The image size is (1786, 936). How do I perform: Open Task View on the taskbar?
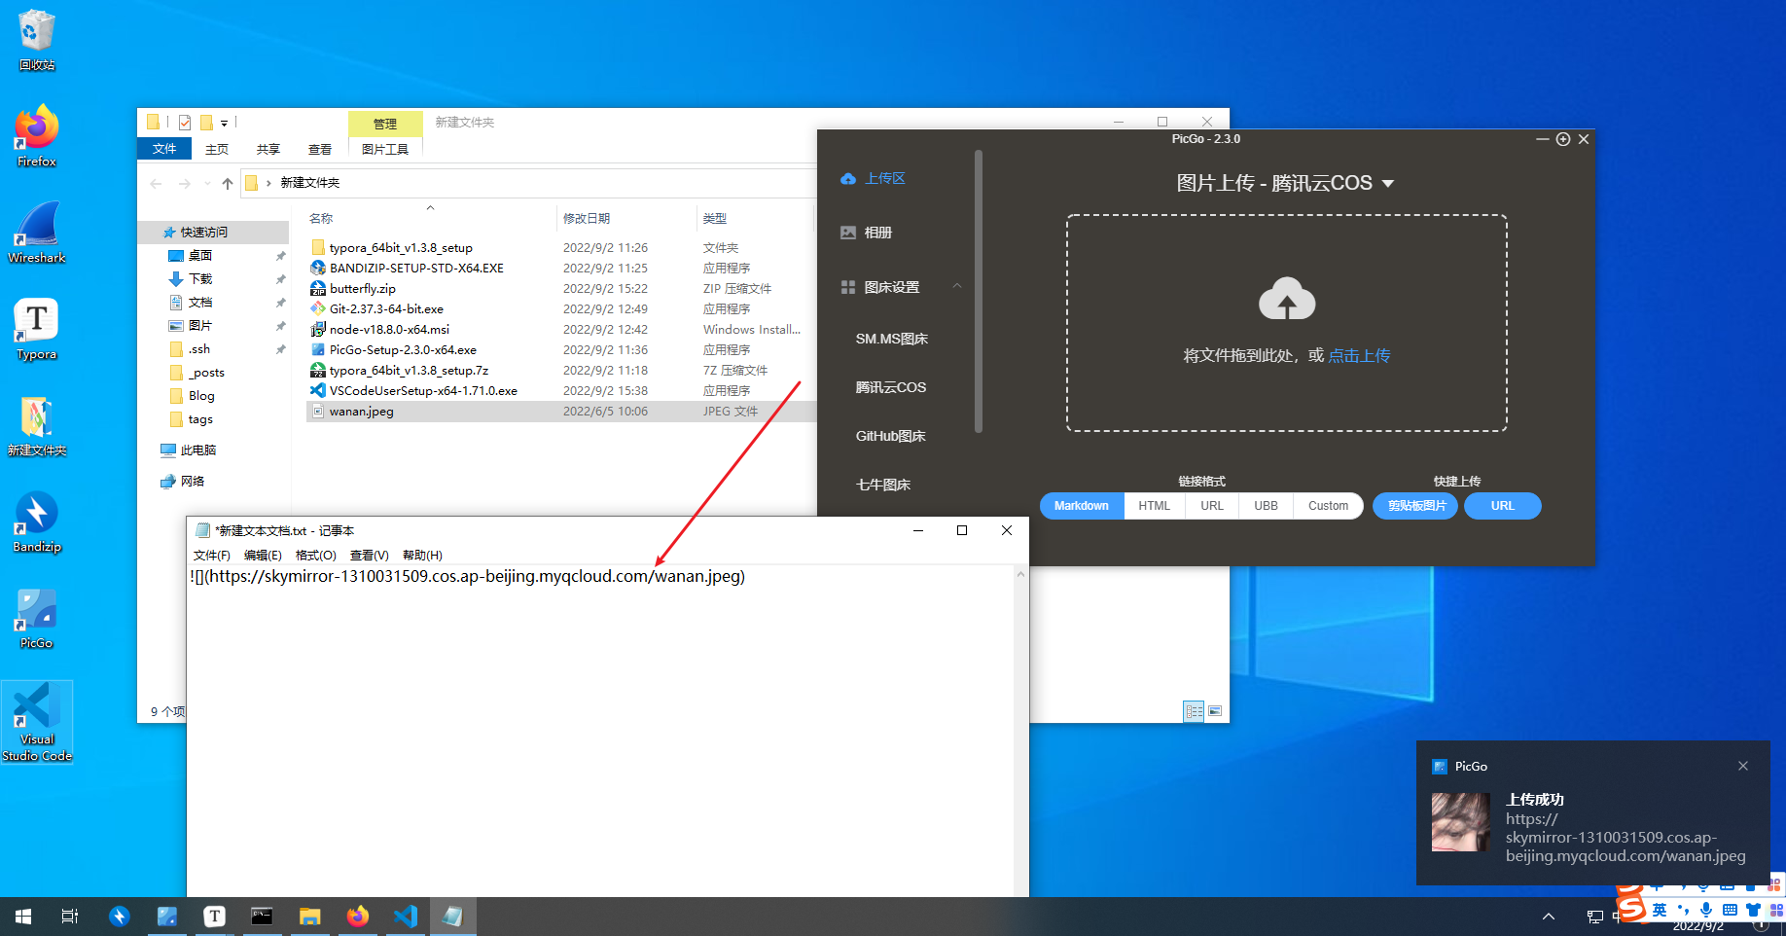70,916
